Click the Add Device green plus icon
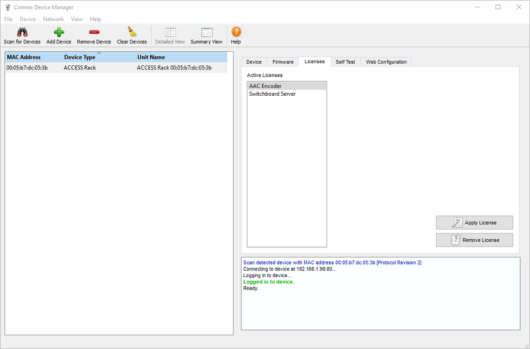Image resolution: width=530 pixels, height=349 pixels. 59,33
